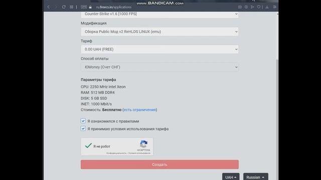The height and width of the screenshot is (180, 321).
Task: Click the bold 'Бесплатно' cost value
Action: (x=112, y=110)
